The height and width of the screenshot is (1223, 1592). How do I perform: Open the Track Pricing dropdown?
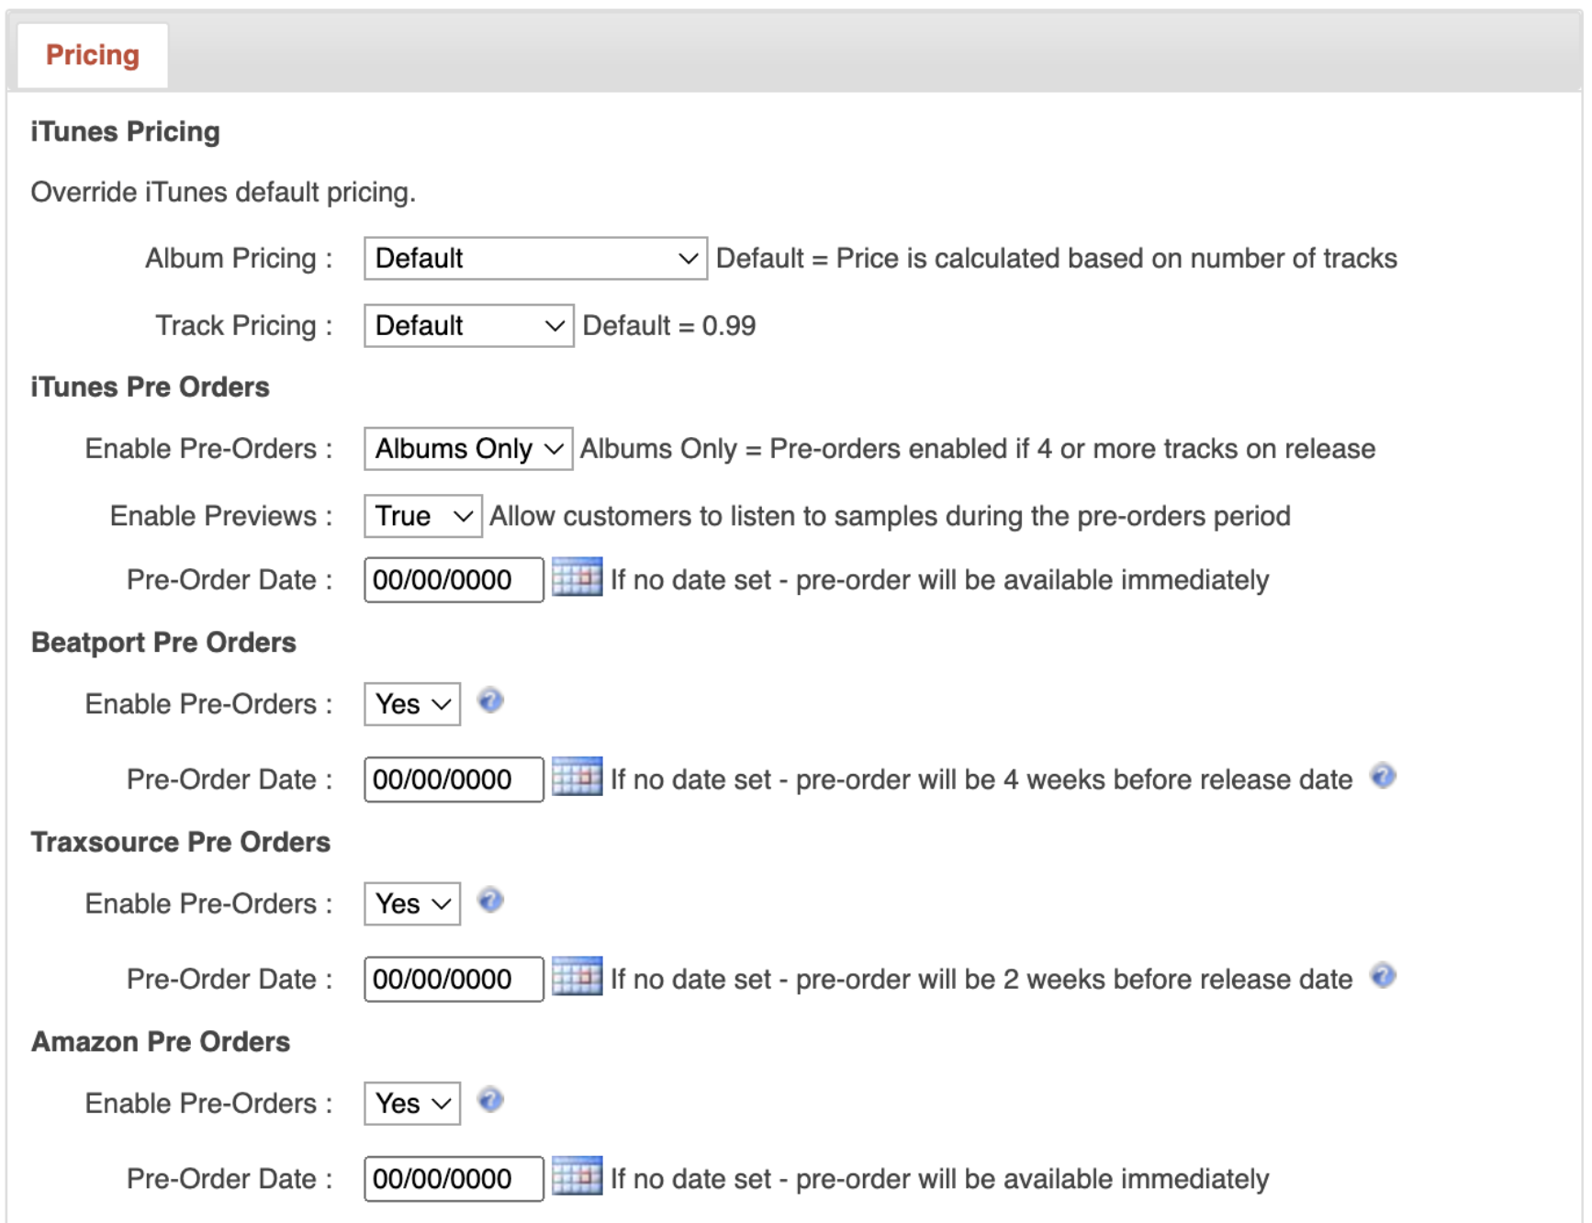click(x=468, y=325)
